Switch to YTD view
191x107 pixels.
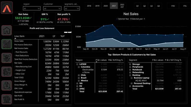click(x=173, y=6)
